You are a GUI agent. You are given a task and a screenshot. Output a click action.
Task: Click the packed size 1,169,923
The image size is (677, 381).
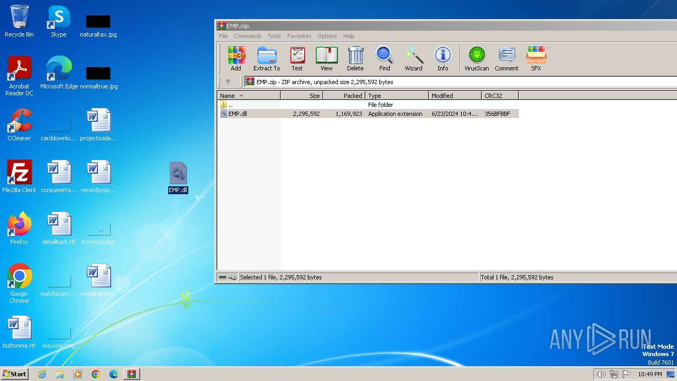pyautogui.click(x=349, y=114)
